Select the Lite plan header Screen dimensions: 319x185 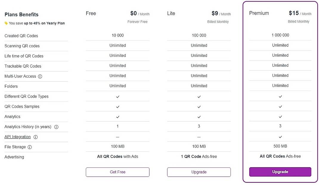click(x=171, y=13)
